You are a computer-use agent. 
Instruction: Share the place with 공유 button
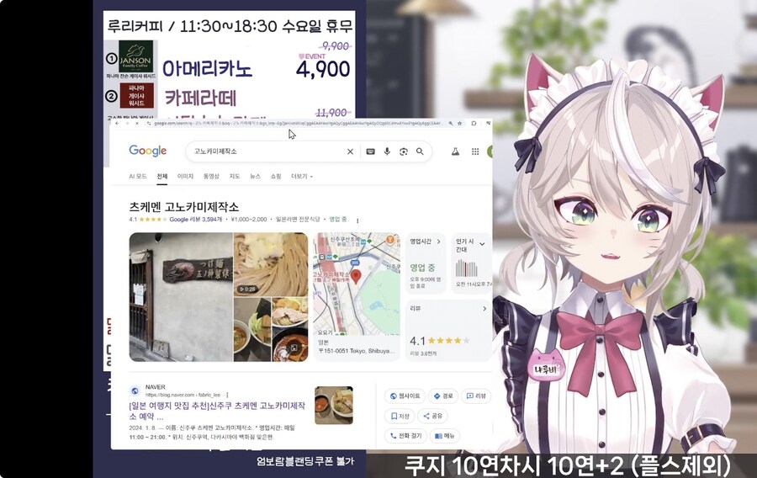pos(432,416)
